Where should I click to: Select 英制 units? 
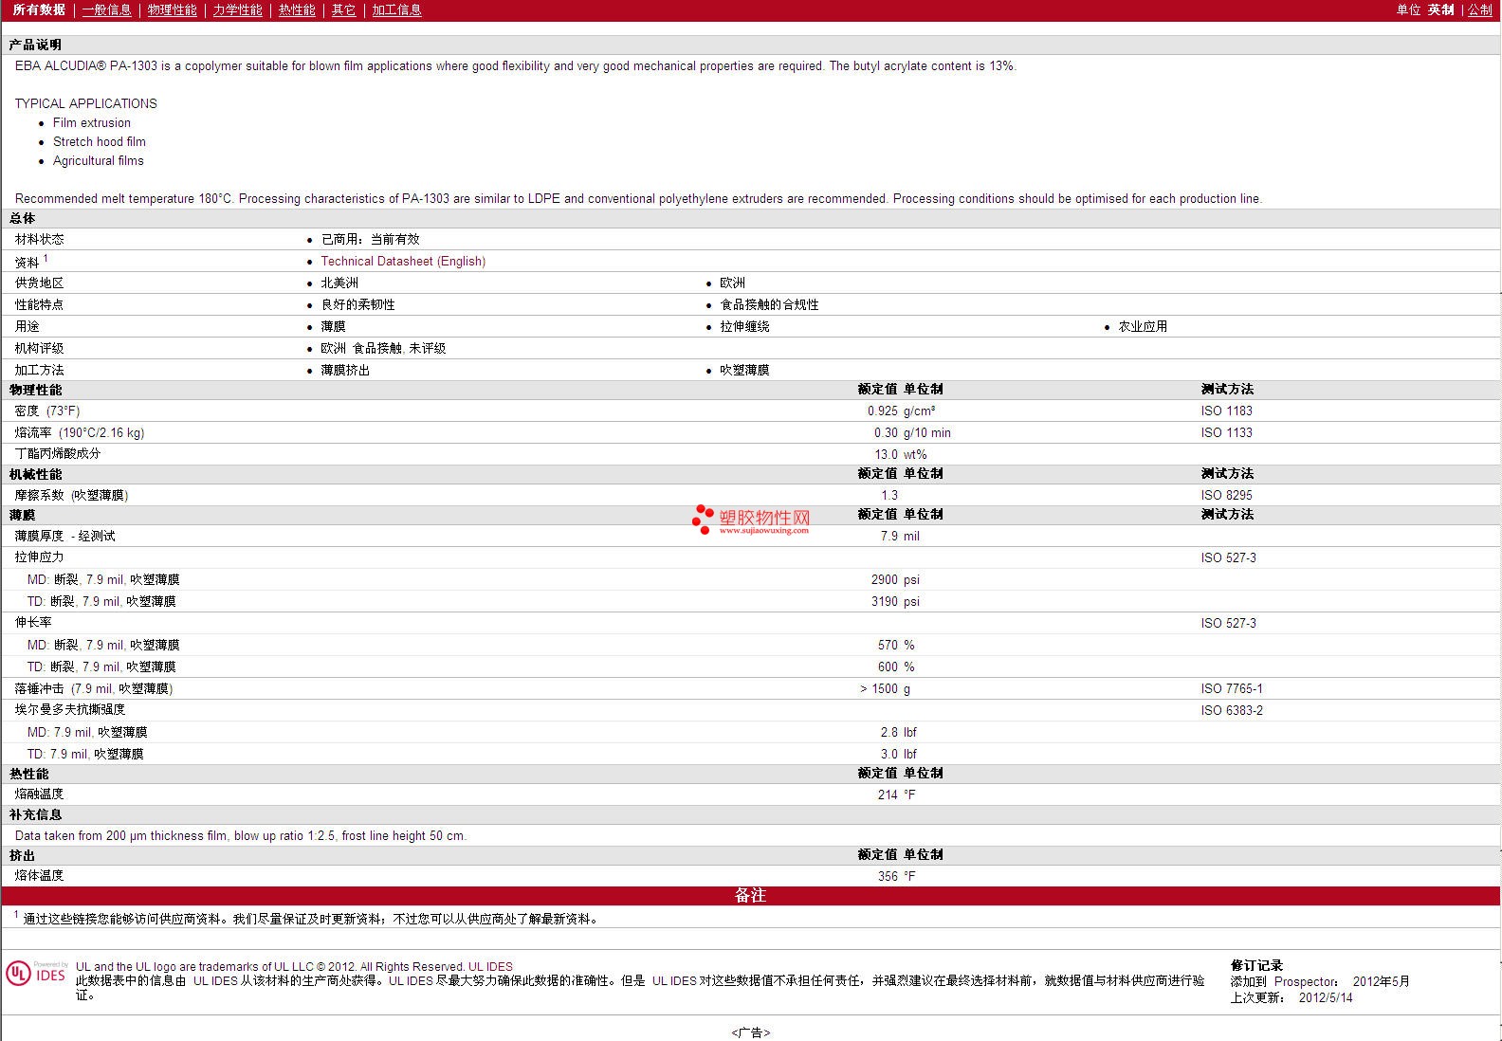1440,9
